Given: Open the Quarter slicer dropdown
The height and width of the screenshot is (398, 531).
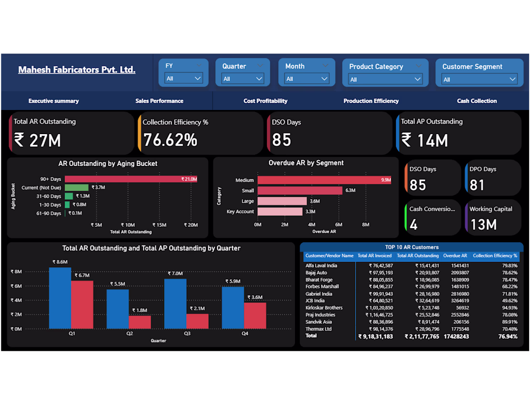Looking at the screenshot, I should (x=242, y=79).
